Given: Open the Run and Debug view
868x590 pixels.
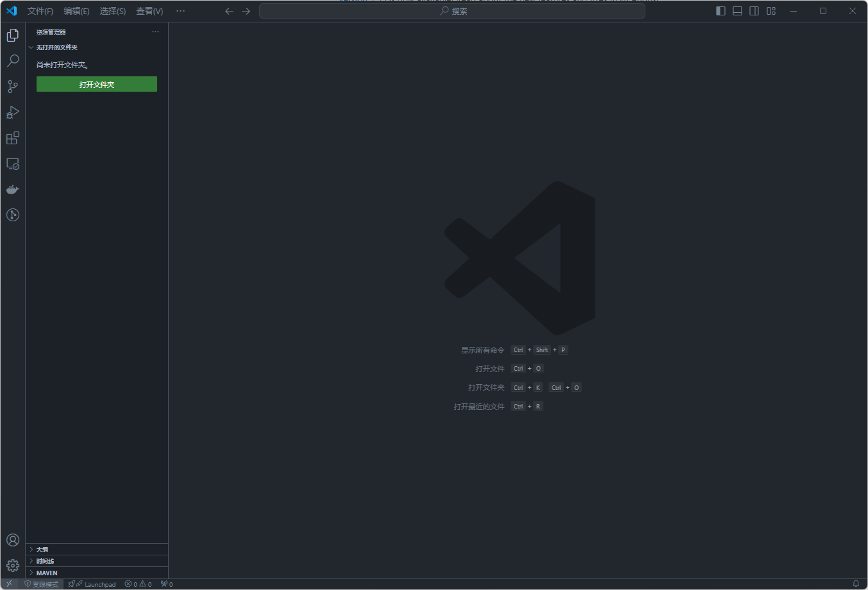Looking at the screenshot, I should tap(12, 112).
